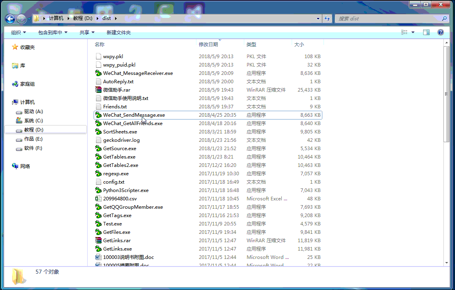This screenshot has width=455, height=290.
Task: Open drive 软件 (F:) in sidebar
Action: coord(33,148)
